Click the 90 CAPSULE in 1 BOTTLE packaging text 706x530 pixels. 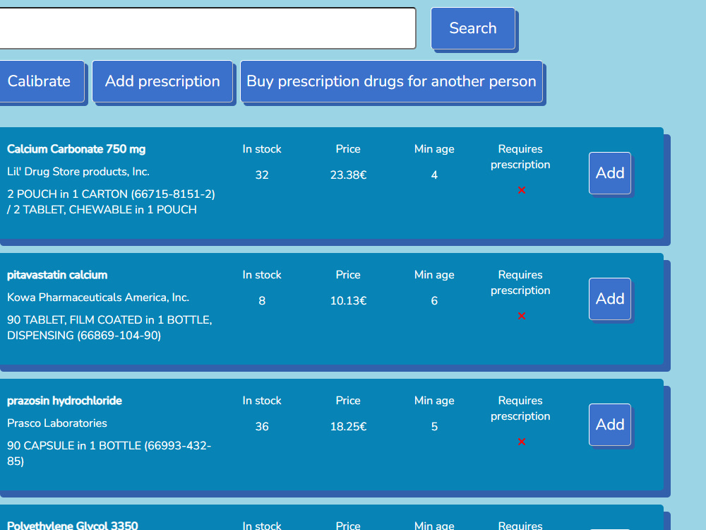[109, 454]
